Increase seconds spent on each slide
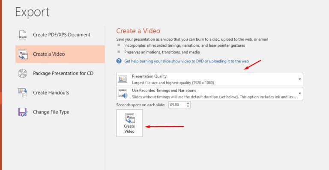 (x=188, y=103)
